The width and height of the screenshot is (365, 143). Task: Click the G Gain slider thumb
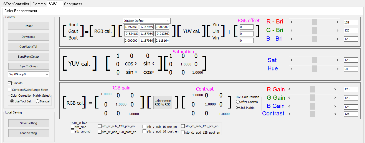(x=312, y=98)
